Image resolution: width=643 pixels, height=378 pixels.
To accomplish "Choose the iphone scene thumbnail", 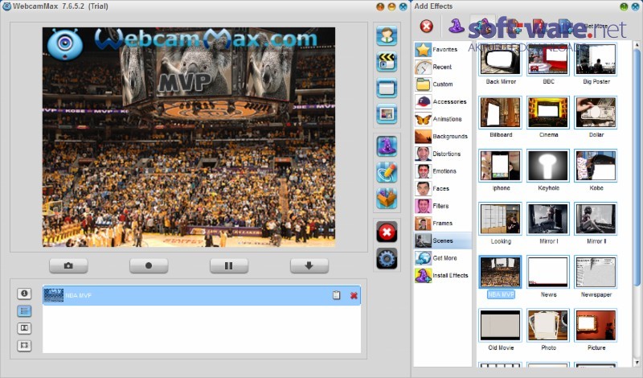I will [x=500, y=166].
